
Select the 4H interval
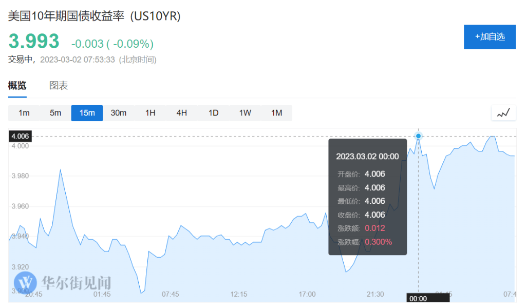[182, 113]
